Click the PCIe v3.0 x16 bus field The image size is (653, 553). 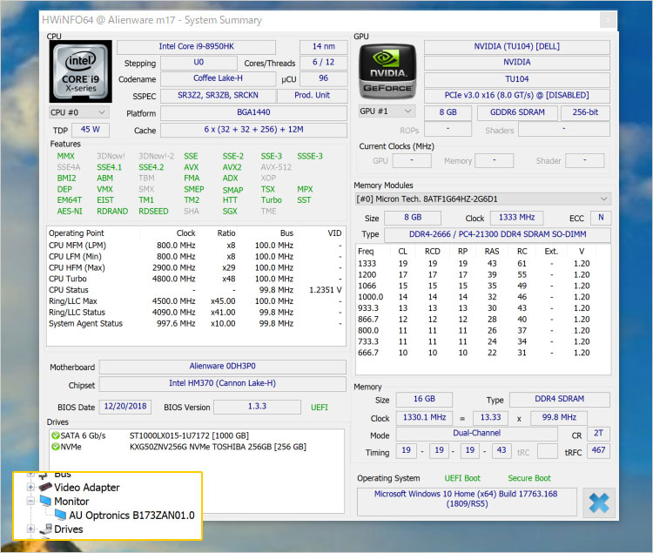[x=517, y=95]
